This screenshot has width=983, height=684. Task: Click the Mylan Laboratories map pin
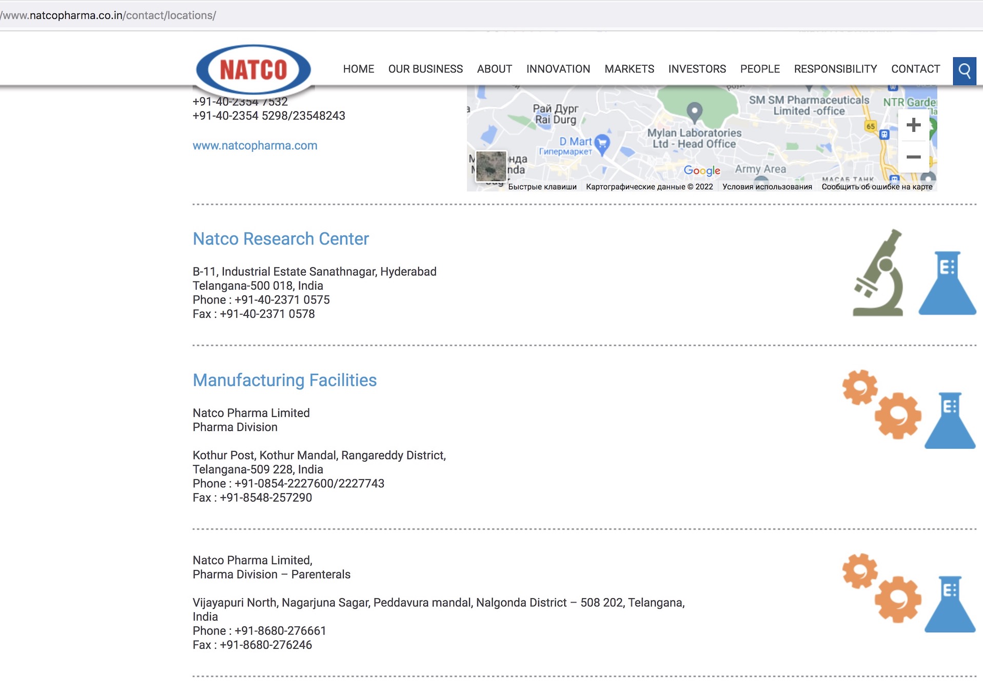coord(694,111)
